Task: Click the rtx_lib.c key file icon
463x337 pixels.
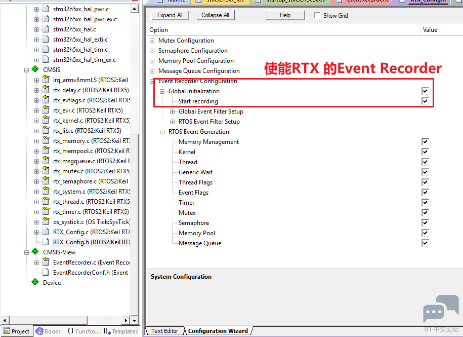Action: [46, 130]
